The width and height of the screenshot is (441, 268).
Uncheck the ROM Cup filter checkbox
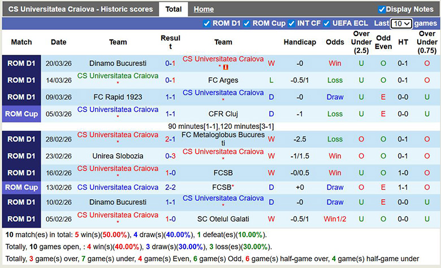coord(247,24)
